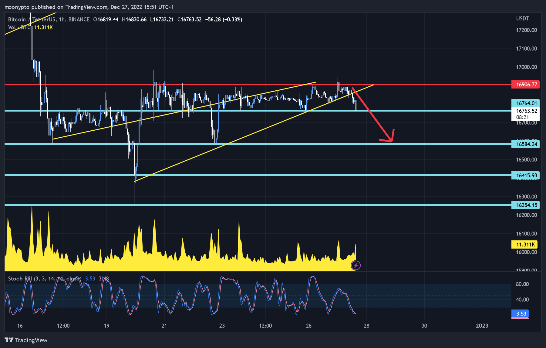The image size is (546, 348).
Task: Click the yellow 11.311K volume axis label
Action: [x=525, y=244]
